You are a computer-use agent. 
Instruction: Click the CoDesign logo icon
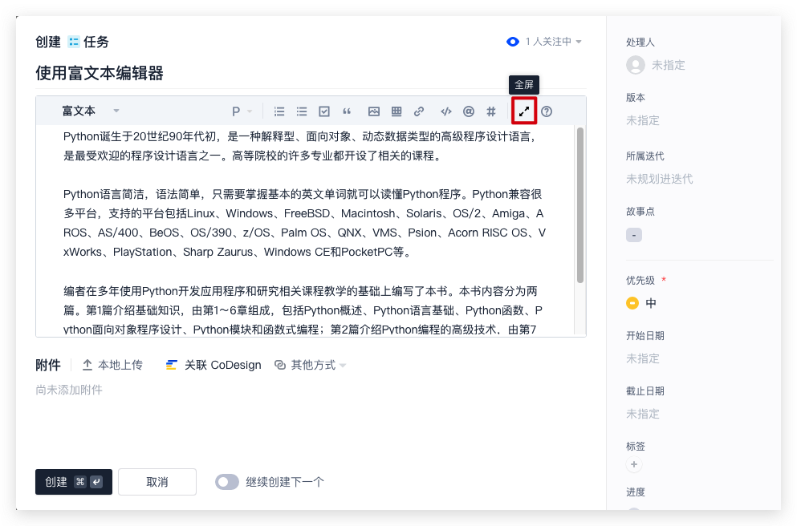[x=172, y=365]
